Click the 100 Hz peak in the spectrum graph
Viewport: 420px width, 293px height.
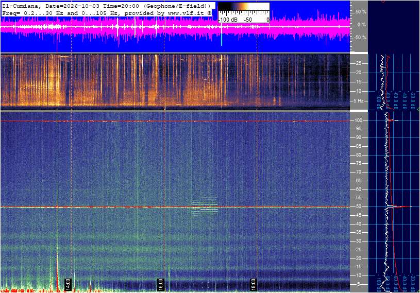[393, 120]
